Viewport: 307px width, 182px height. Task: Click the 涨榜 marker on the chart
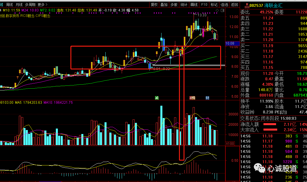click(192, 98)
